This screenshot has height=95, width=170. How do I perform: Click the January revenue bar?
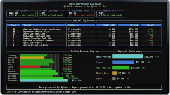tap(33, 55)
